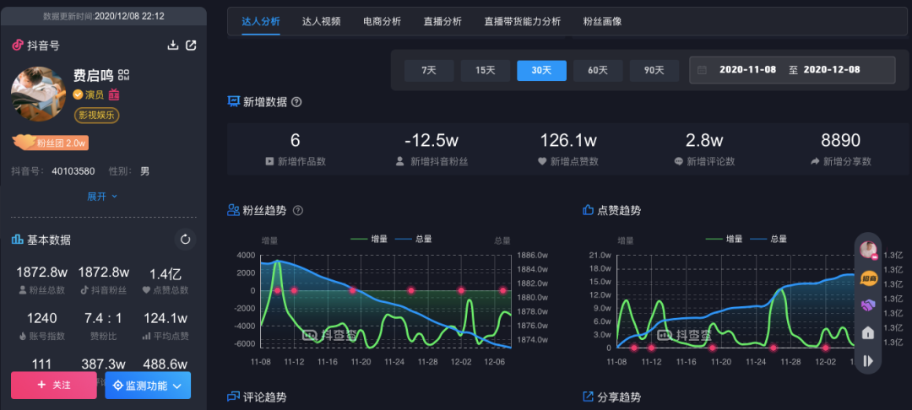Toggle the 增量 legend in 粉丝趋势 chart

click(x=369, y=239)
